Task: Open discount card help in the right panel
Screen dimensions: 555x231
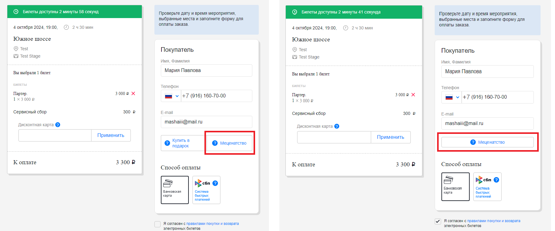Action: pyautogui.click(x=337, y=126)
